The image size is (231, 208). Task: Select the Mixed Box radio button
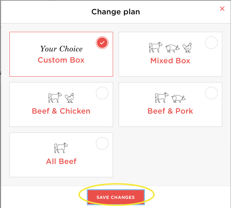tap(211, 43)
